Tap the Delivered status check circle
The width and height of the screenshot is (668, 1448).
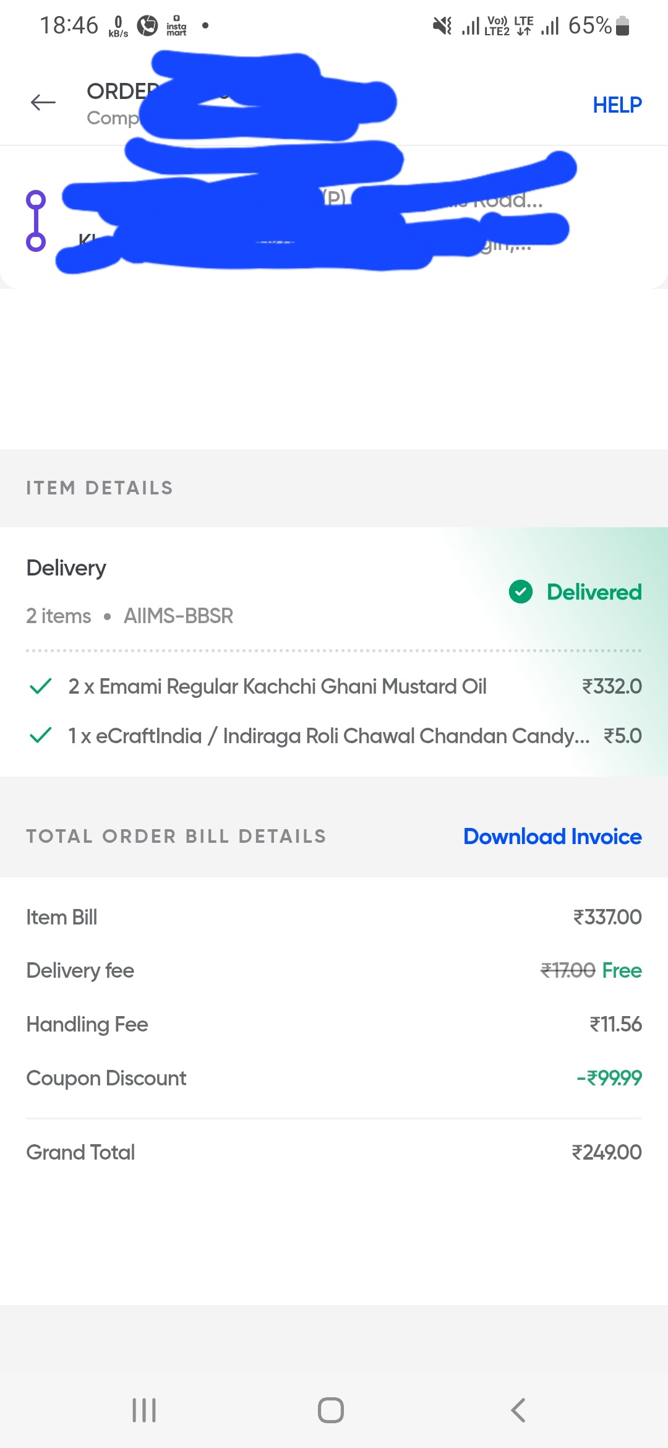coord(521,592)
